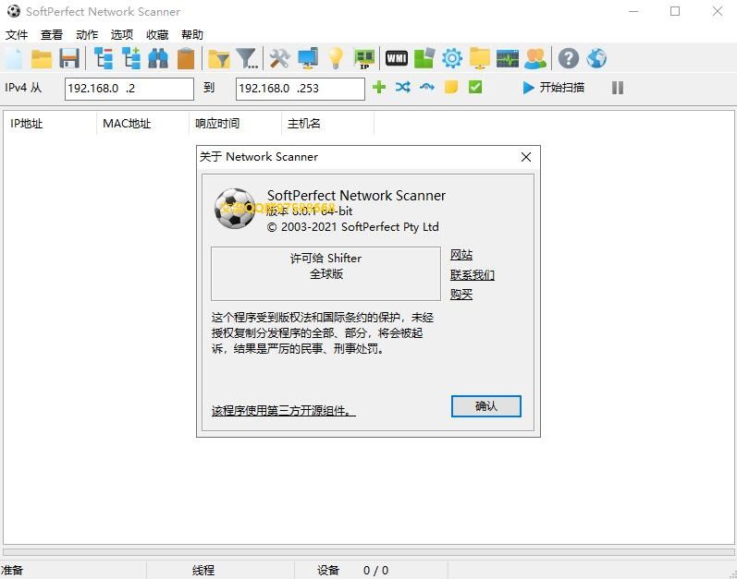Click the 购买 link in About dialog
This screenshot has height=579, width=737.
click(461, 295)
